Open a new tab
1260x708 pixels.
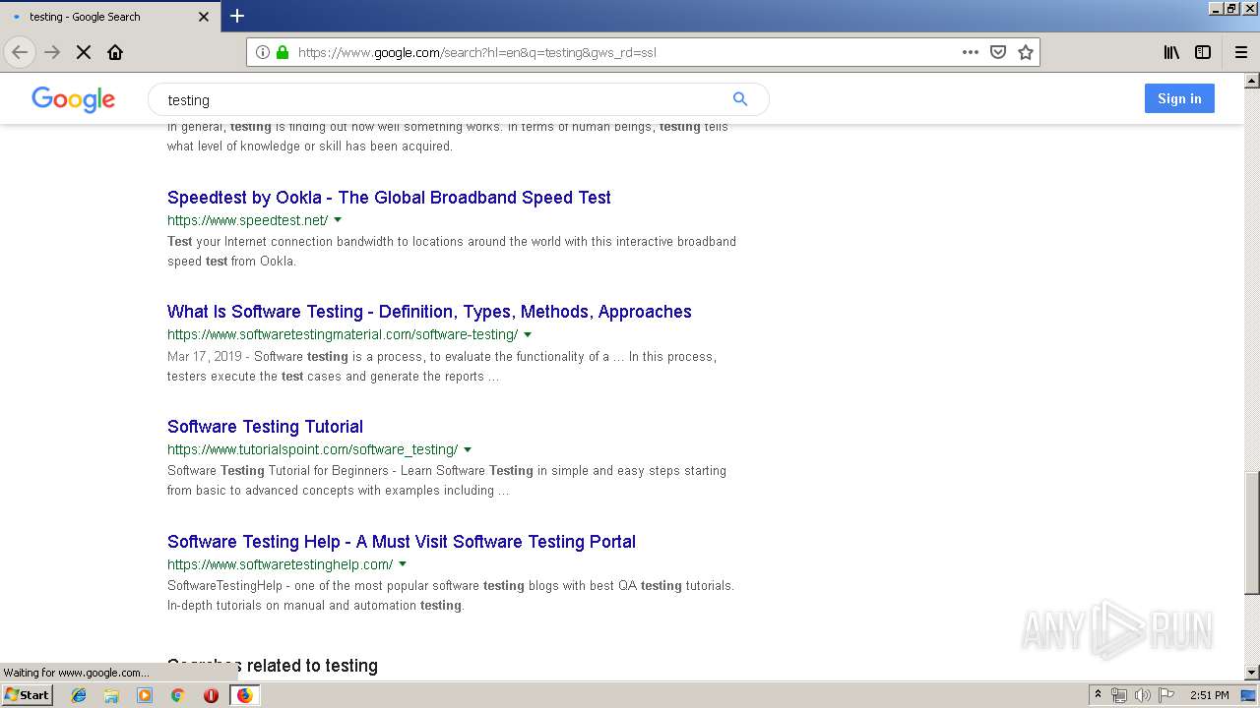(x=237, y=16)
